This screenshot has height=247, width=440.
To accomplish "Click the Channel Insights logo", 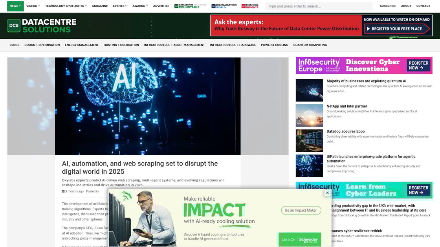I will pos(250,6).
